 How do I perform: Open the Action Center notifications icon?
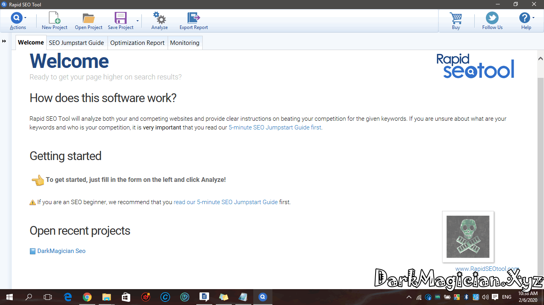click(495, 297)
